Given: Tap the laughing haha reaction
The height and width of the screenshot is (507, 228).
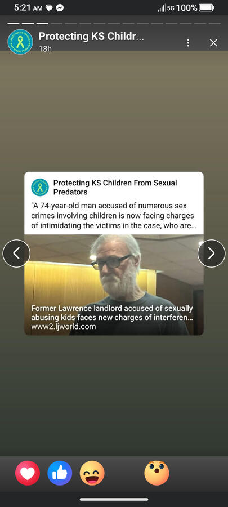Looking at the screenshot, I should 92,473.
